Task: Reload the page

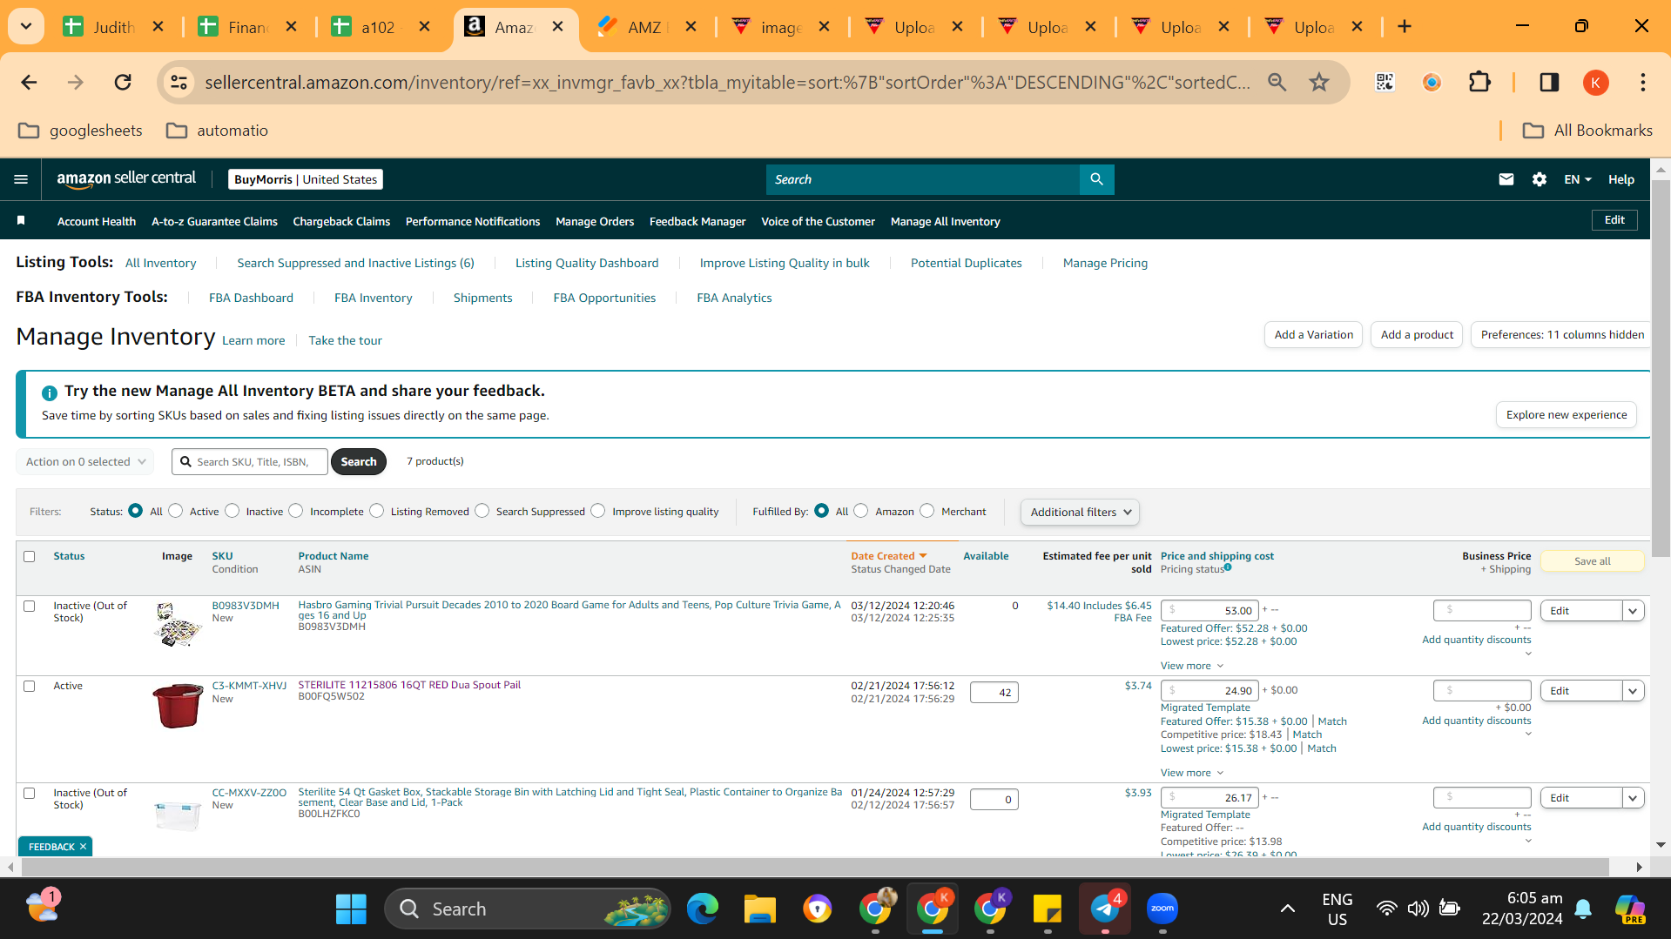Action: click(x=123, y=83)
